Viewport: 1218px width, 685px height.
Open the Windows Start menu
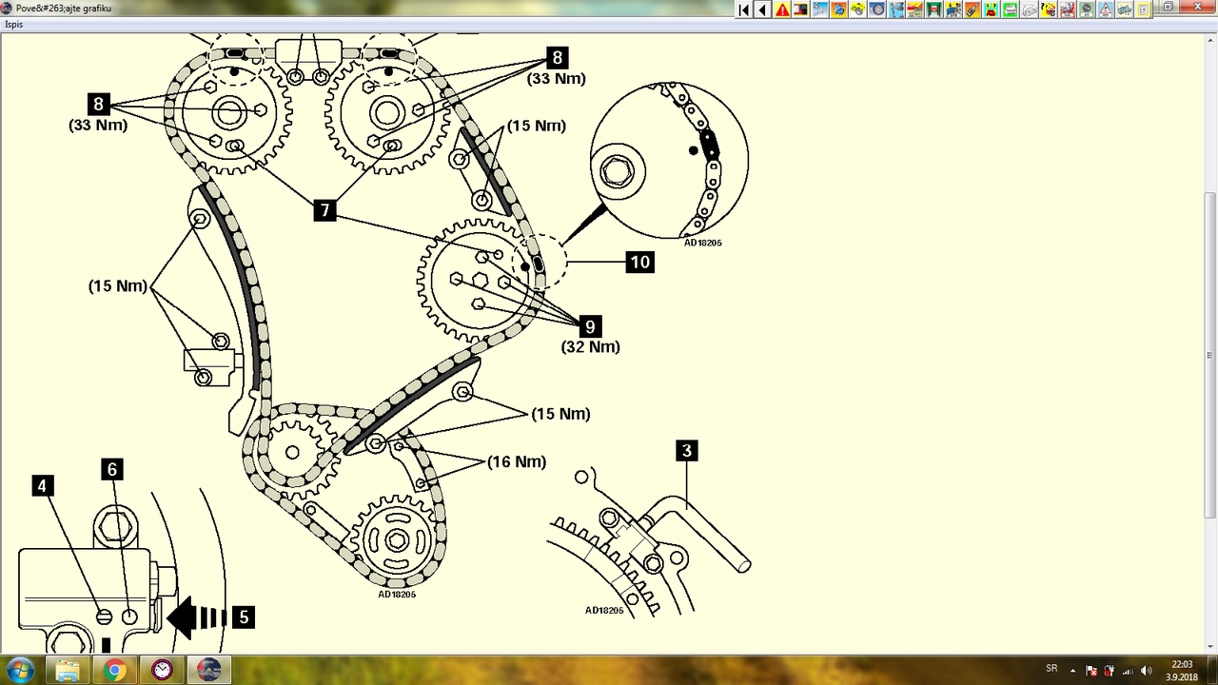click(x=19, y=670)
